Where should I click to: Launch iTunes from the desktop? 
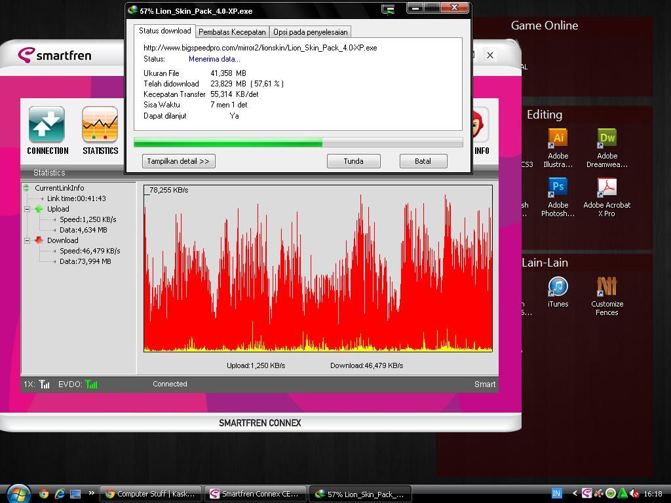point(558,288)
